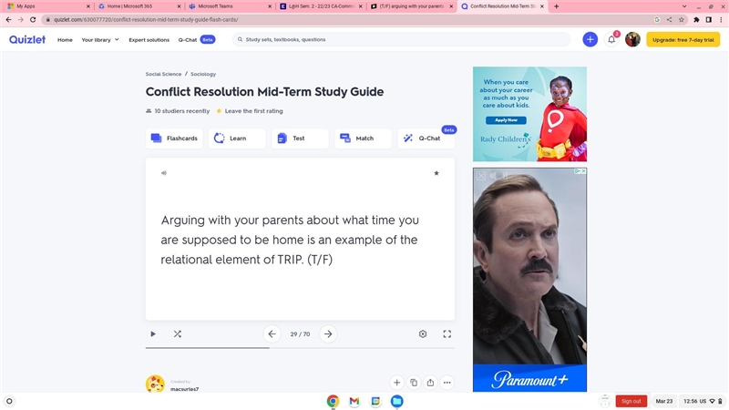Open Test study mode
729x410 pixels.
300,138
